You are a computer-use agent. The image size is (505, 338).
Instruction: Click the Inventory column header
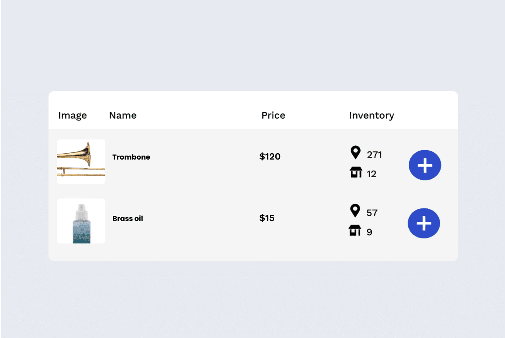pos(372,115)
